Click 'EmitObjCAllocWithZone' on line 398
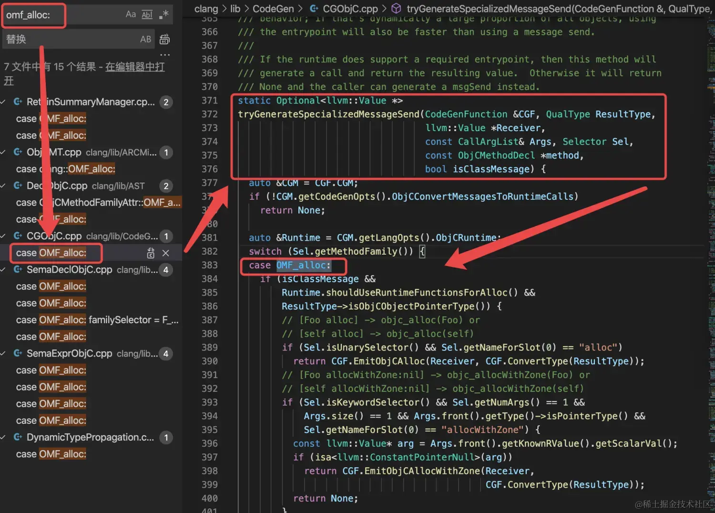The height and width of the screenshot is (513, 715). [x=422, y=471]
